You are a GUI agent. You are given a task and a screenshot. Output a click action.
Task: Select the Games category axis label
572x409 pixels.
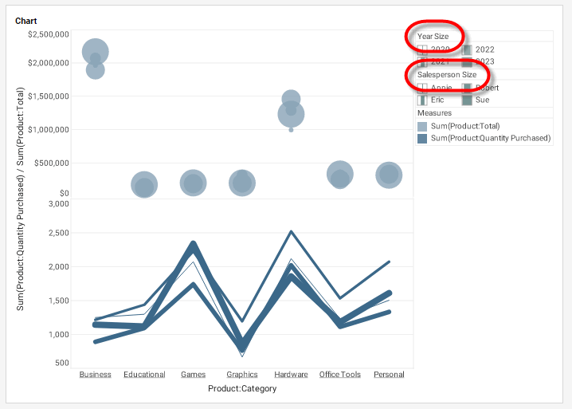point(194,375)
